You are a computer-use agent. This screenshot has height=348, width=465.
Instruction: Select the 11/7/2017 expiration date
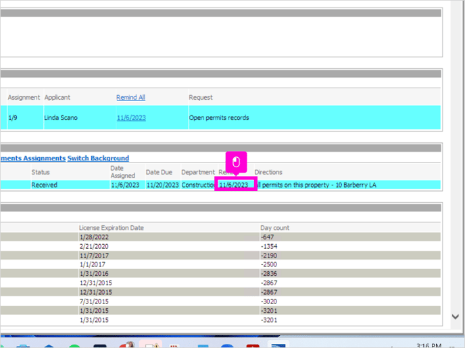tap(94, 256)
